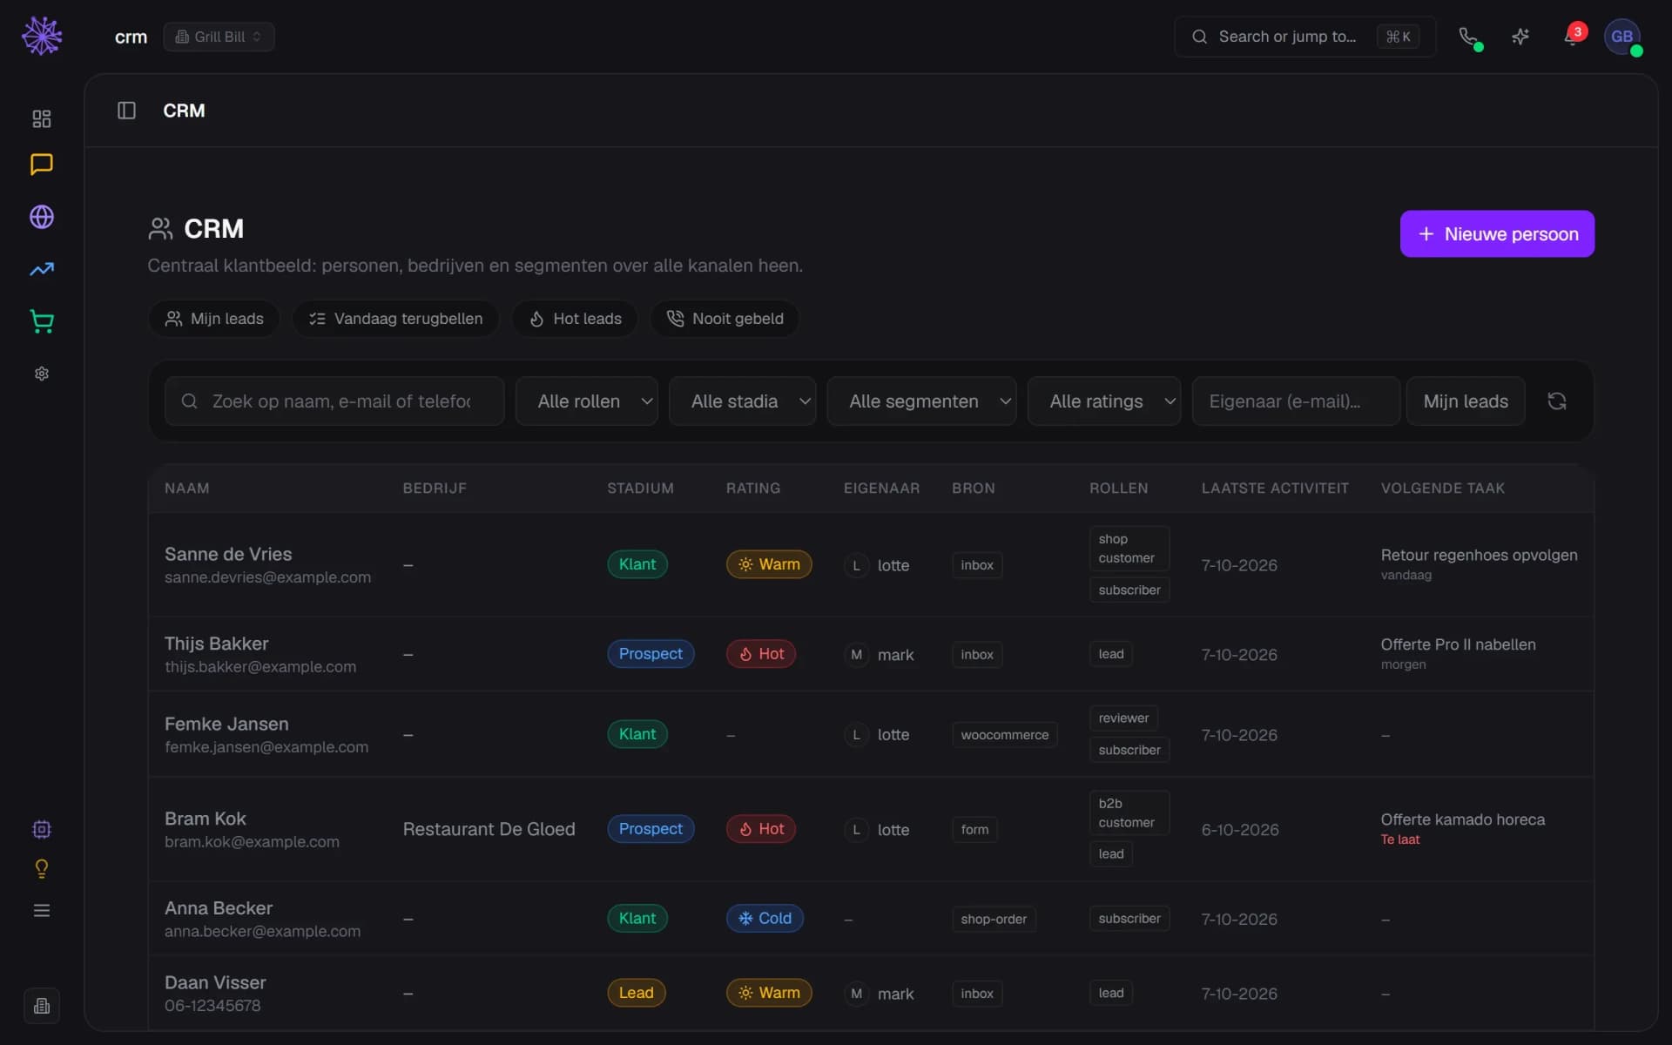Click the refresh icon in filter bar
The width and height of the screenshot is (1672, 1045).
[x=1557, y=401]
